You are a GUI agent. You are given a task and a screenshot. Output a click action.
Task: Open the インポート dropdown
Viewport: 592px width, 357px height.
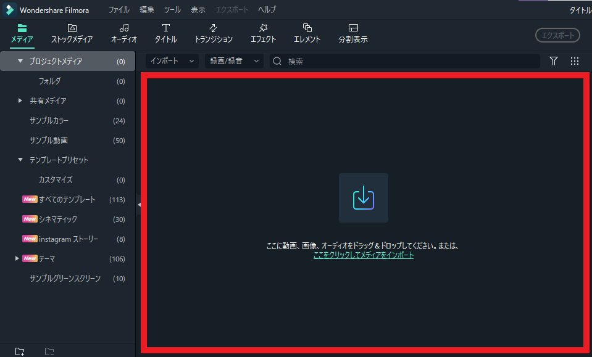(172, 61)
